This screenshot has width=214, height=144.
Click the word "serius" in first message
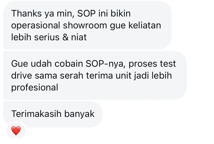47,37
